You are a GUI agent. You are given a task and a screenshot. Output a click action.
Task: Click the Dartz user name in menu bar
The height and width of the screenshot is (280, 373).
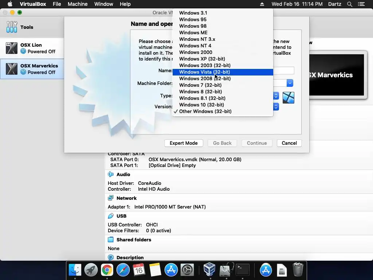[334, 4]
